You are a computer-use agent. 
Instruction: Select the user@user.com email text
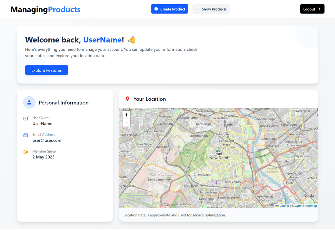[47, 141]
